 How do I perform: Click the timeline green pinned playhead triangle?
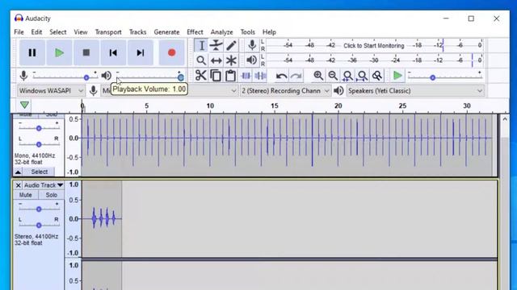[24, 106]
